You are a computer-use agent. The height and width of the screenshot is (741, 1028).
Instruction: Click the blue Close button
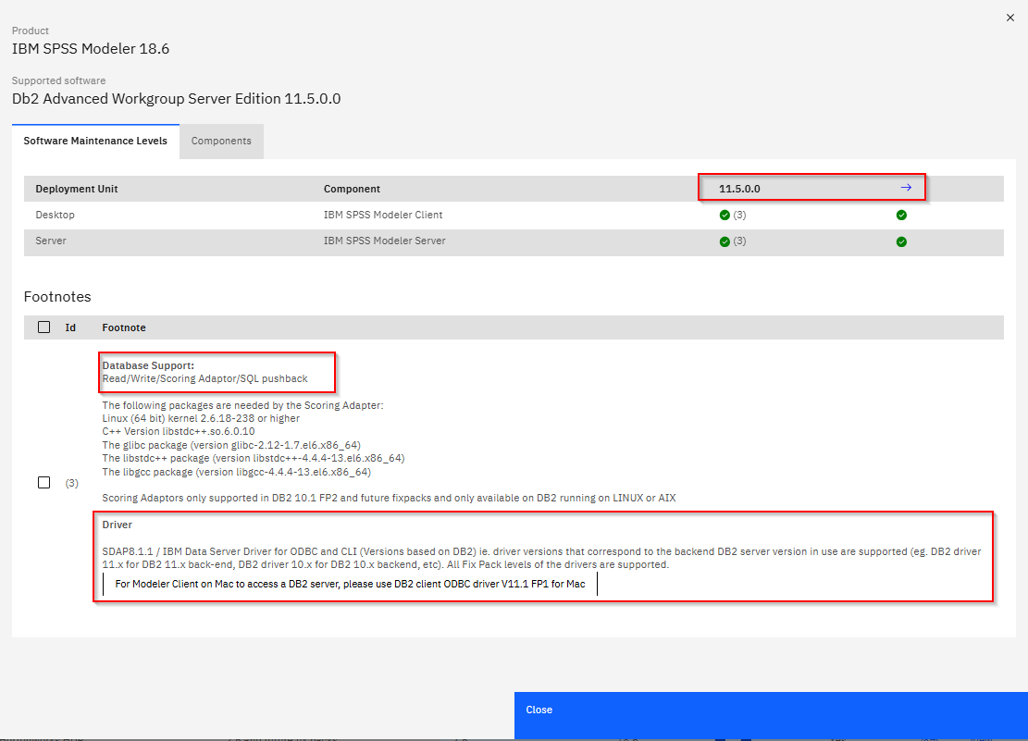coord(771,716)
